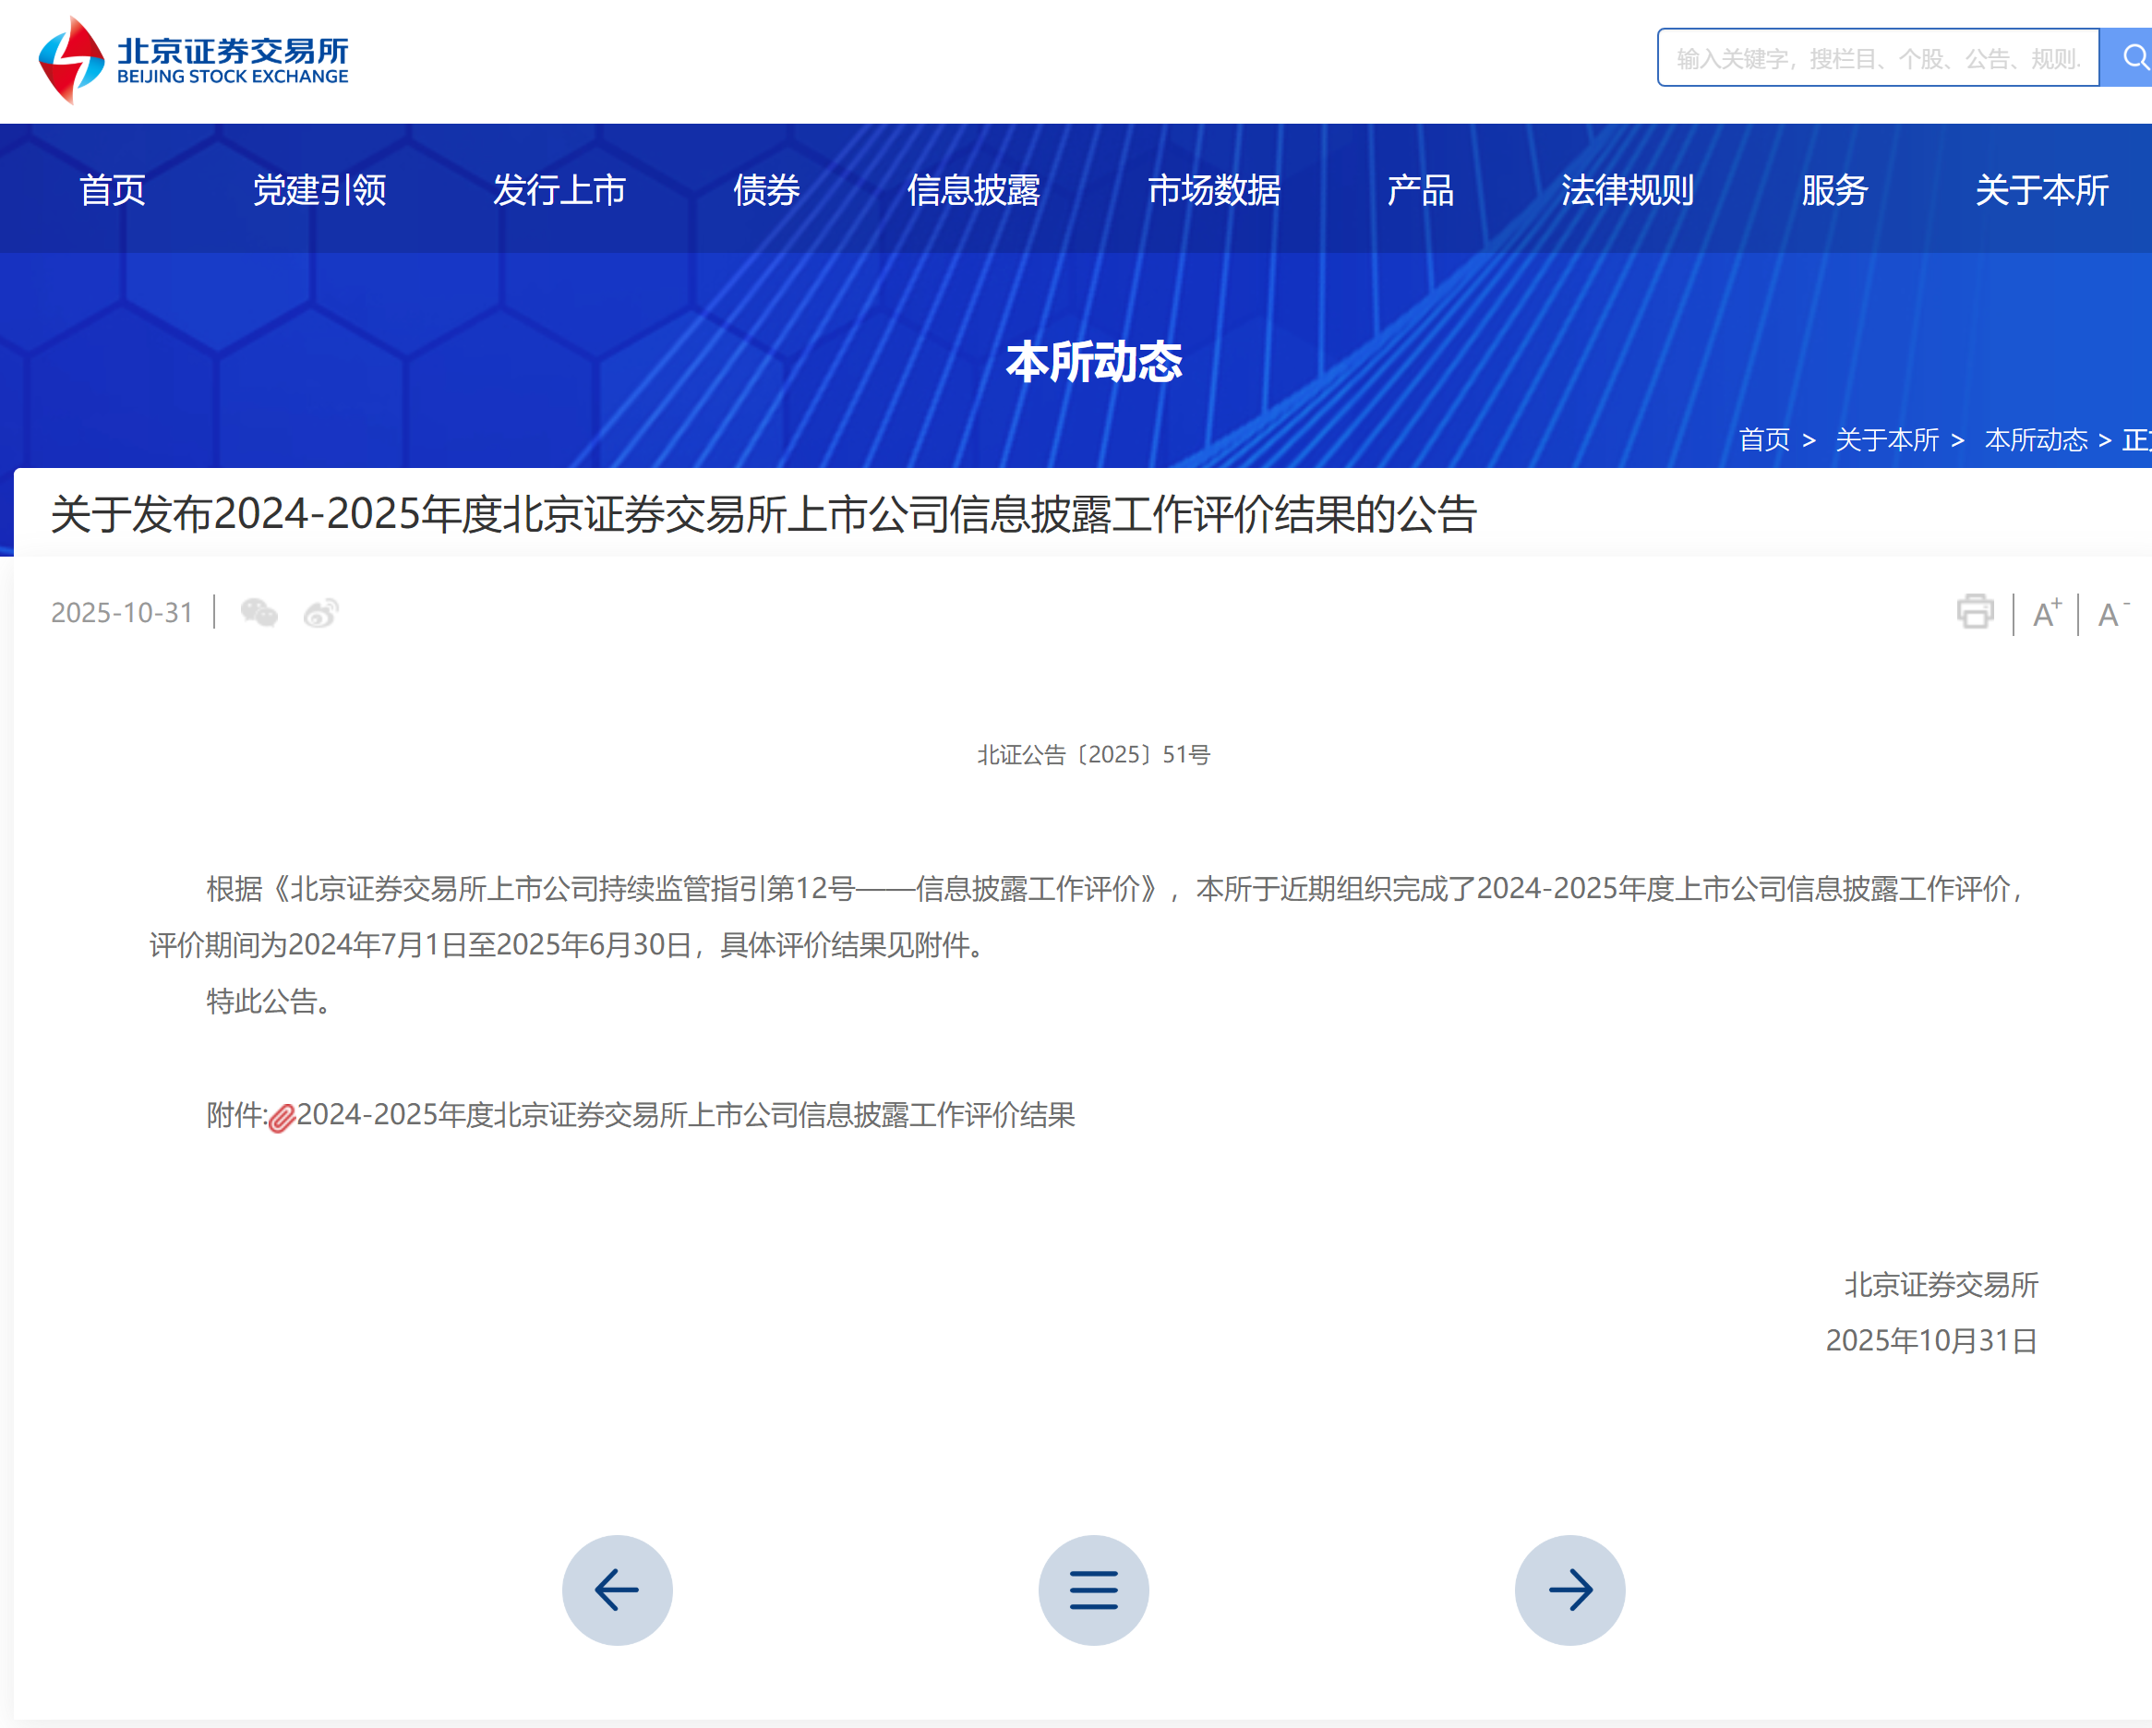The image size is (2152, 1728).
Task: Open the 市场数据 menu item
Action: (x=1213, y=189)
